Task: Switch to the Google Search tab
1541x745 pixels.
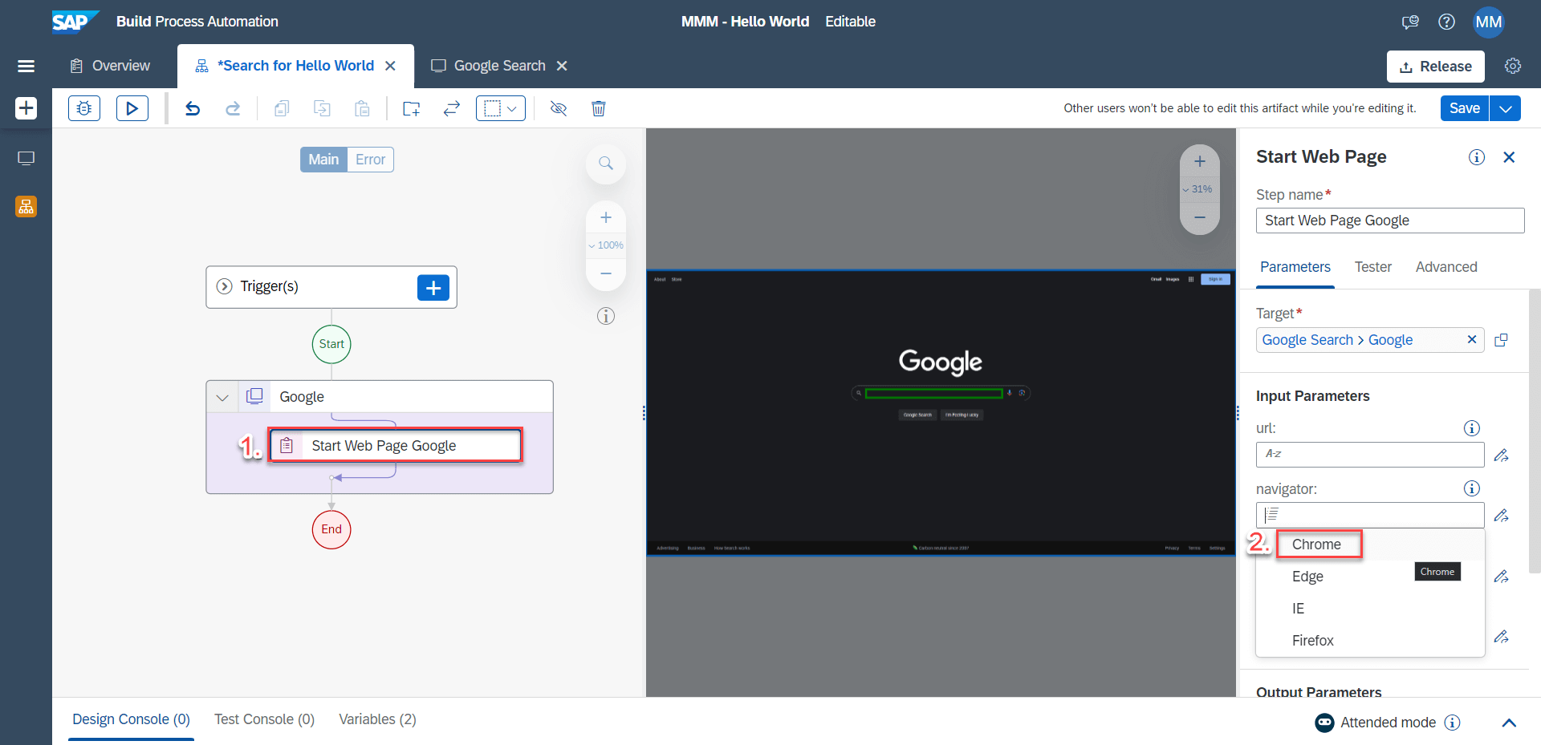Action: point(499,66)
